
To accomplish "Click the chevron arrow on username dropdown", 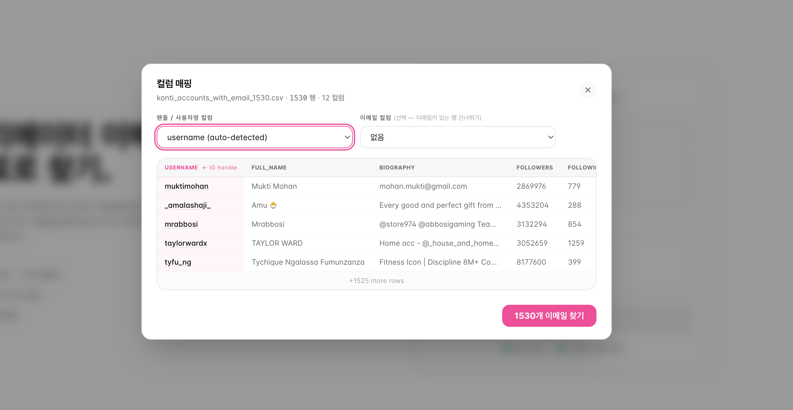I will click(x=347, y=137).
